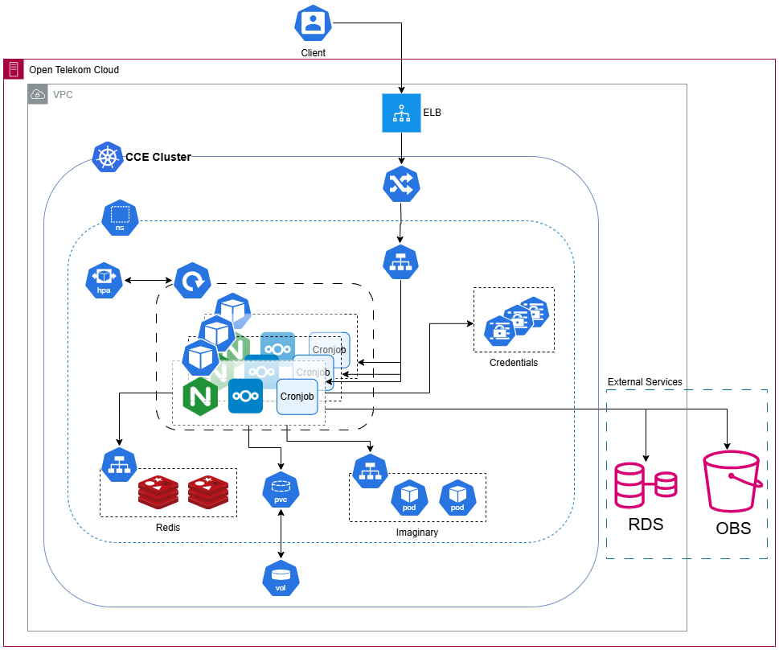Viewport: 779px width, 650px height.
Task: Click the Open Telekom Cloud server icon
Action: (14, 70)
